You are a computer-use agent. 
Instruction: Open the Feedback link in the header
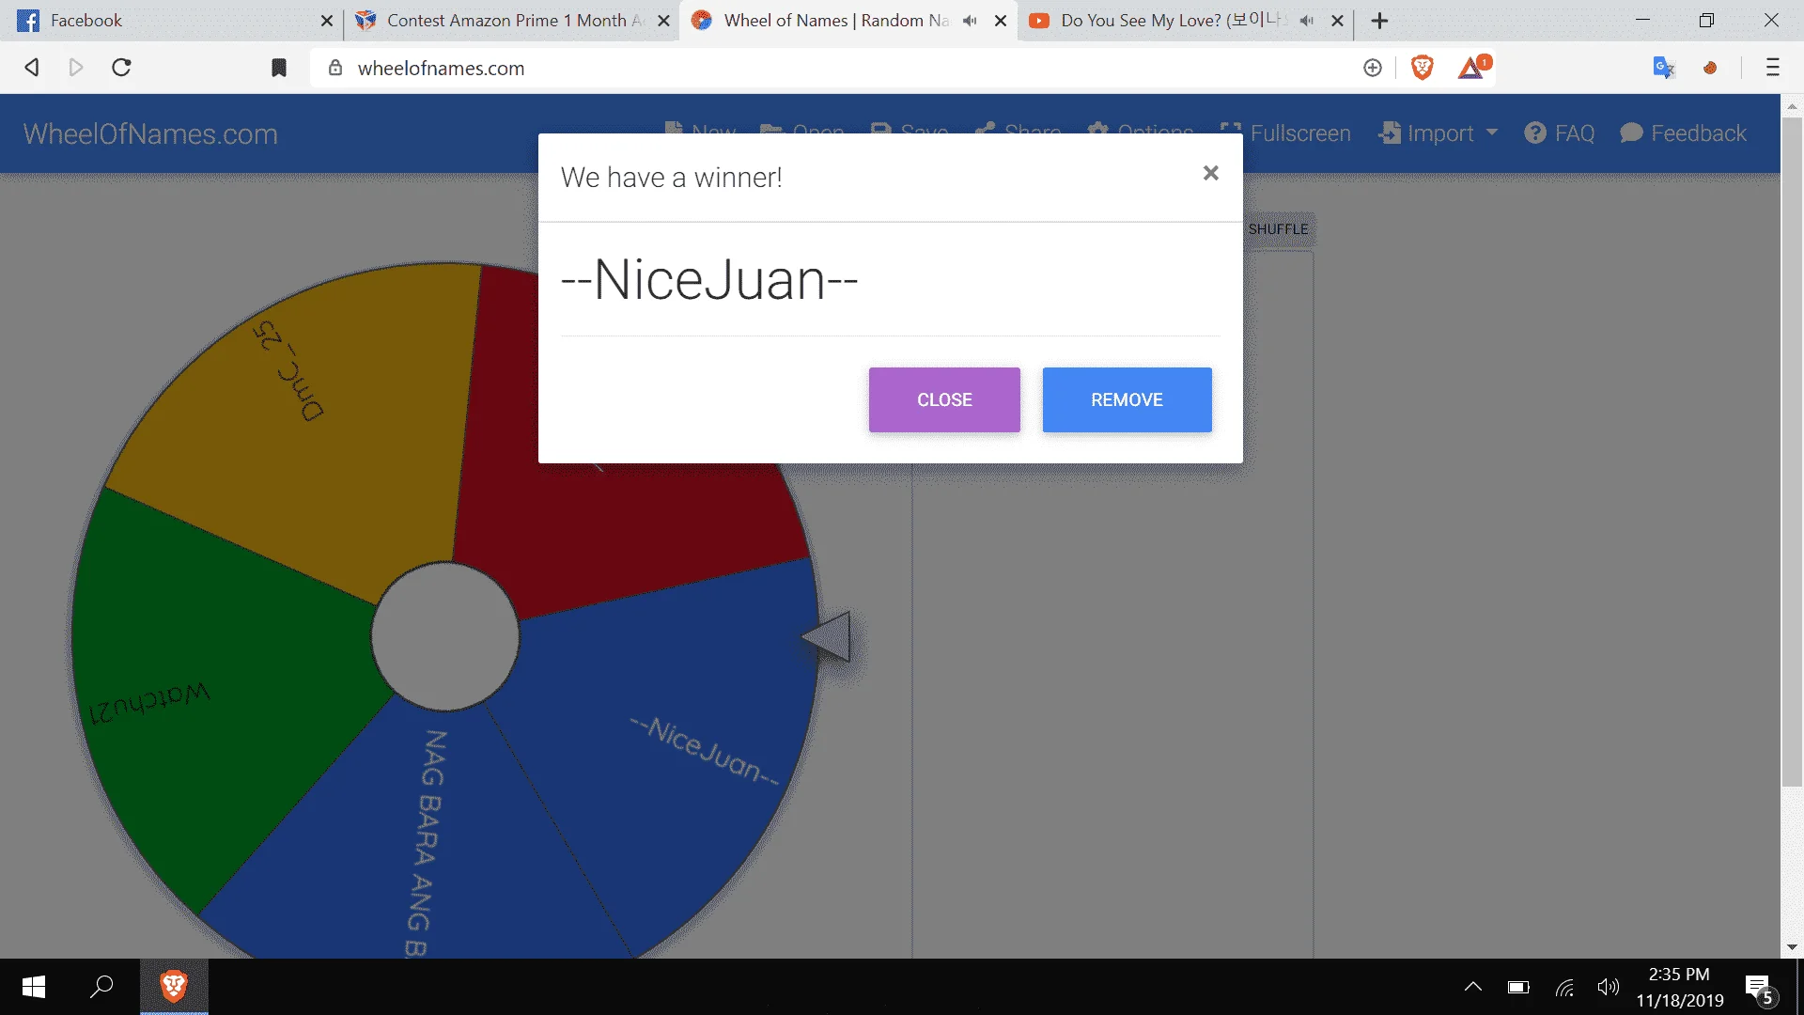click(x=1684, y=133)
